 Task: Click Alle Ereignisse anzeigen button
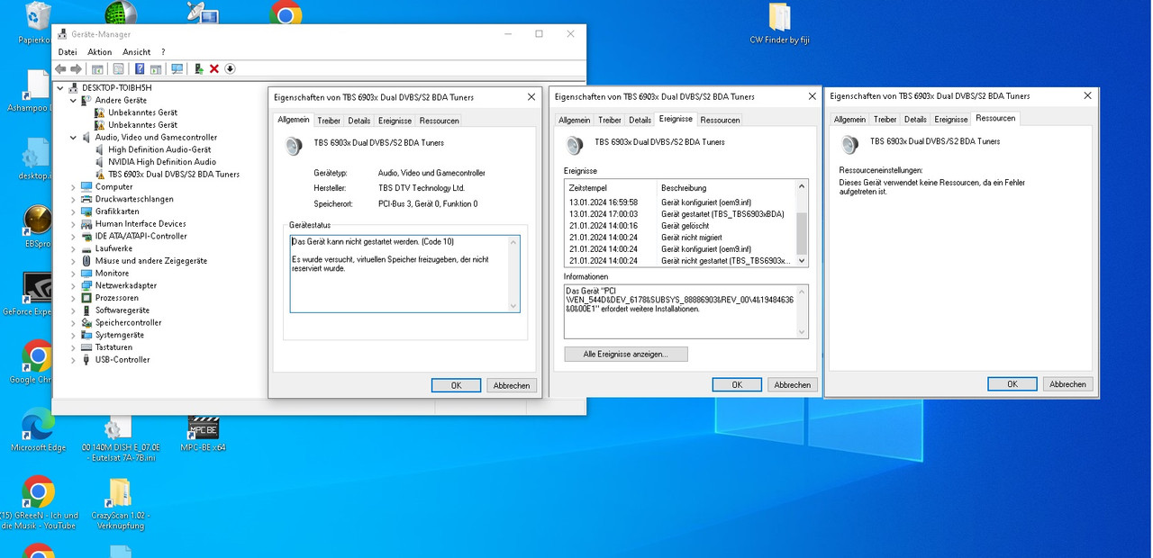pos(626,355)
